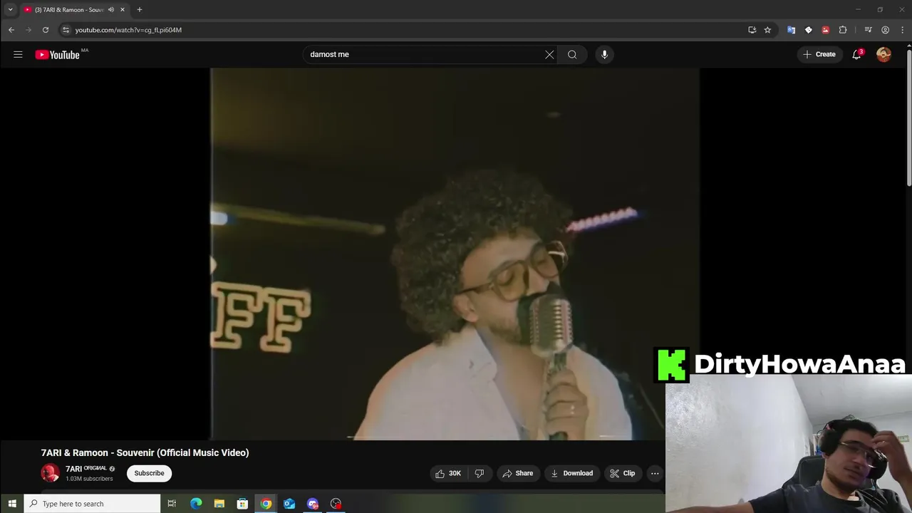Like the Souvenir video
The image size is (912, 513).
[x=448, y=473]
